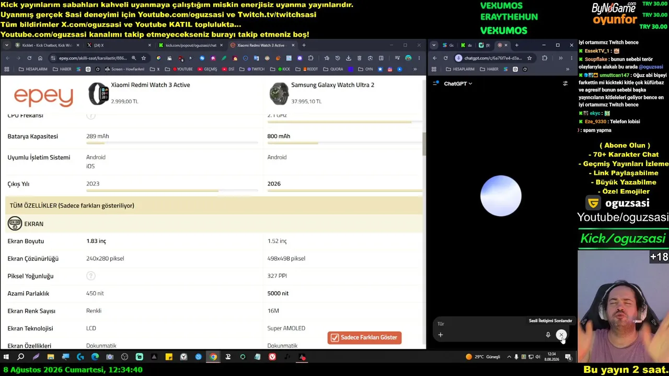Reload the epey.com comparison page
Screen dimensions: 669x376
click(29, 58)
